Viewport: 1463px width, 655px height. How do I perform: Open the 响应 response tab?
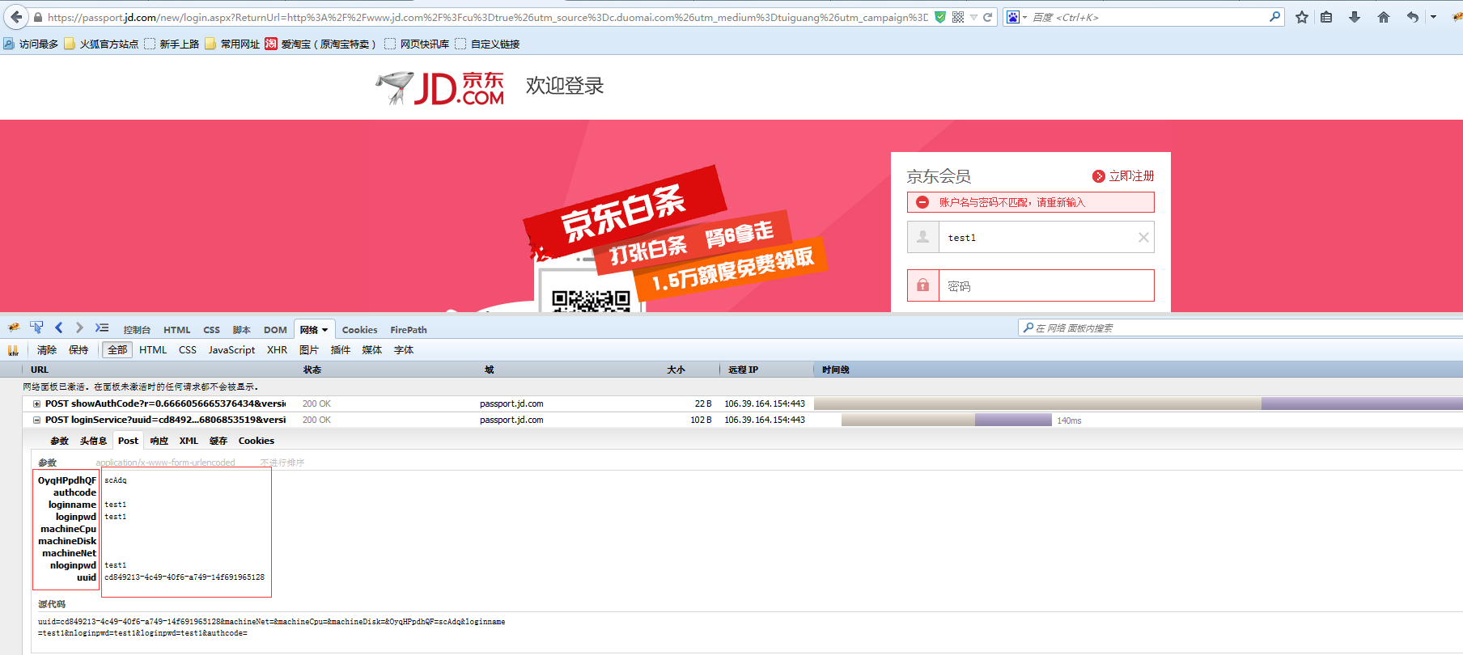point(159,441)
